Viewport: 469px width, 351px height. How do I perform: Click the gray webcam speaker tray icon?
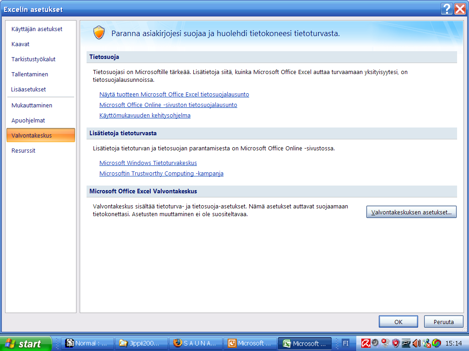376,343
